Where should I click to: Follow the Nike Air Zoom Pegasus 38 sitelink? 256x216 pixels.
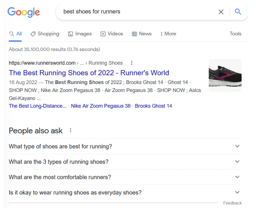pos(101,106)
